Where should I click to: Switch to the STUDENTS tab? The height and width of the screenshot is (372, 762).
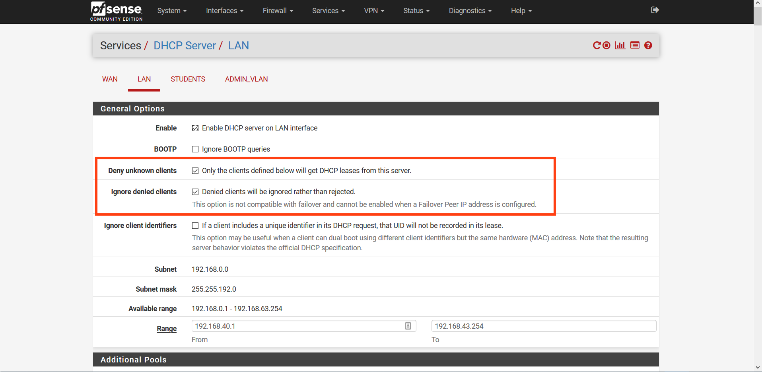(188, 79)
